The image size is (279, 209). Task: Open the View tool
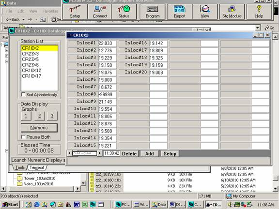pyautogui.click(x=205, y=12)
